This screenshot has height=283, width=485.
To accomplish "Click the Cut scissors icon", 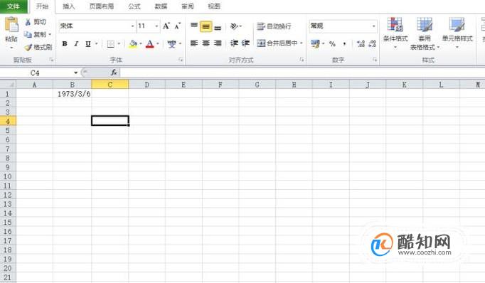I will coord(28,22).
